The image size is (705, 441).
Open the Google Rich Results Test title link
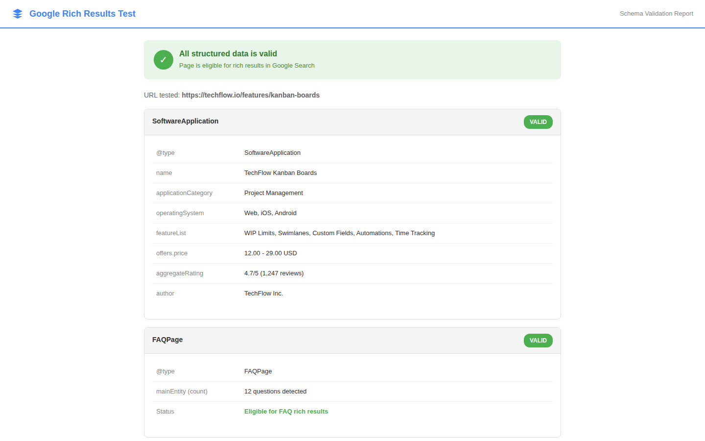[x=82, y=14]
